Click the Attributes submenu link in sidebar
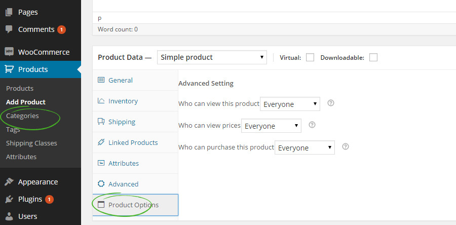This screenshot has width=456, height=225. [x=21, y=157]
